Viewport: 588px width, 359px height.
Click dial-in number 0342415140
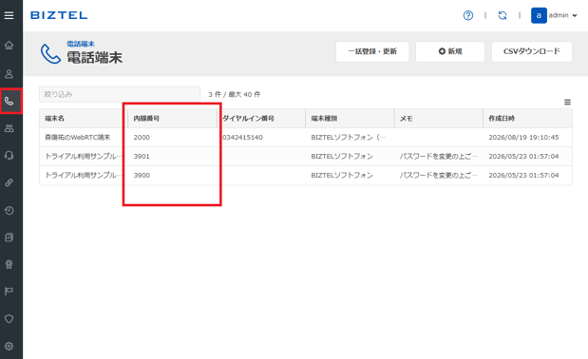[x=242, y=137]
